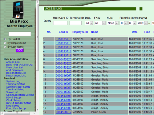Expand the FKey dropdown
The width and height of the screenshot is (154, 115).
100,23
